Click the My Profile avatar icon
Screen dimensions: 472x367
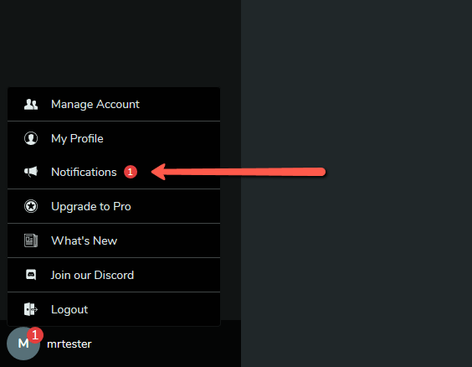tap(31, 138)
